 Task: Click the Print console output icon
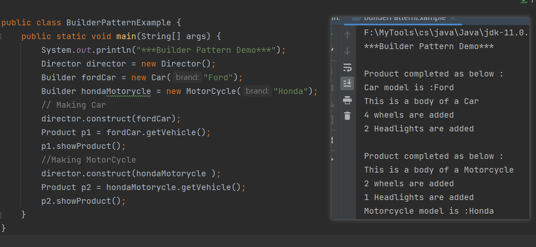tap(347, 100)
